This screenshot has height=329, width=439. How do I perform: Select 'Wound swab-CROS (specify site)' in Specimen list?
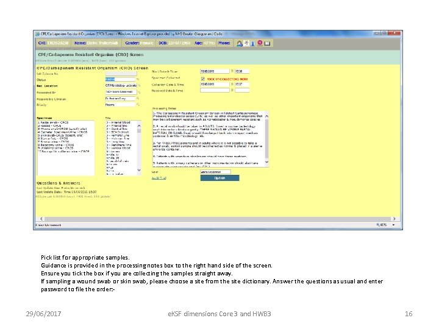click(x=62, y=129)
